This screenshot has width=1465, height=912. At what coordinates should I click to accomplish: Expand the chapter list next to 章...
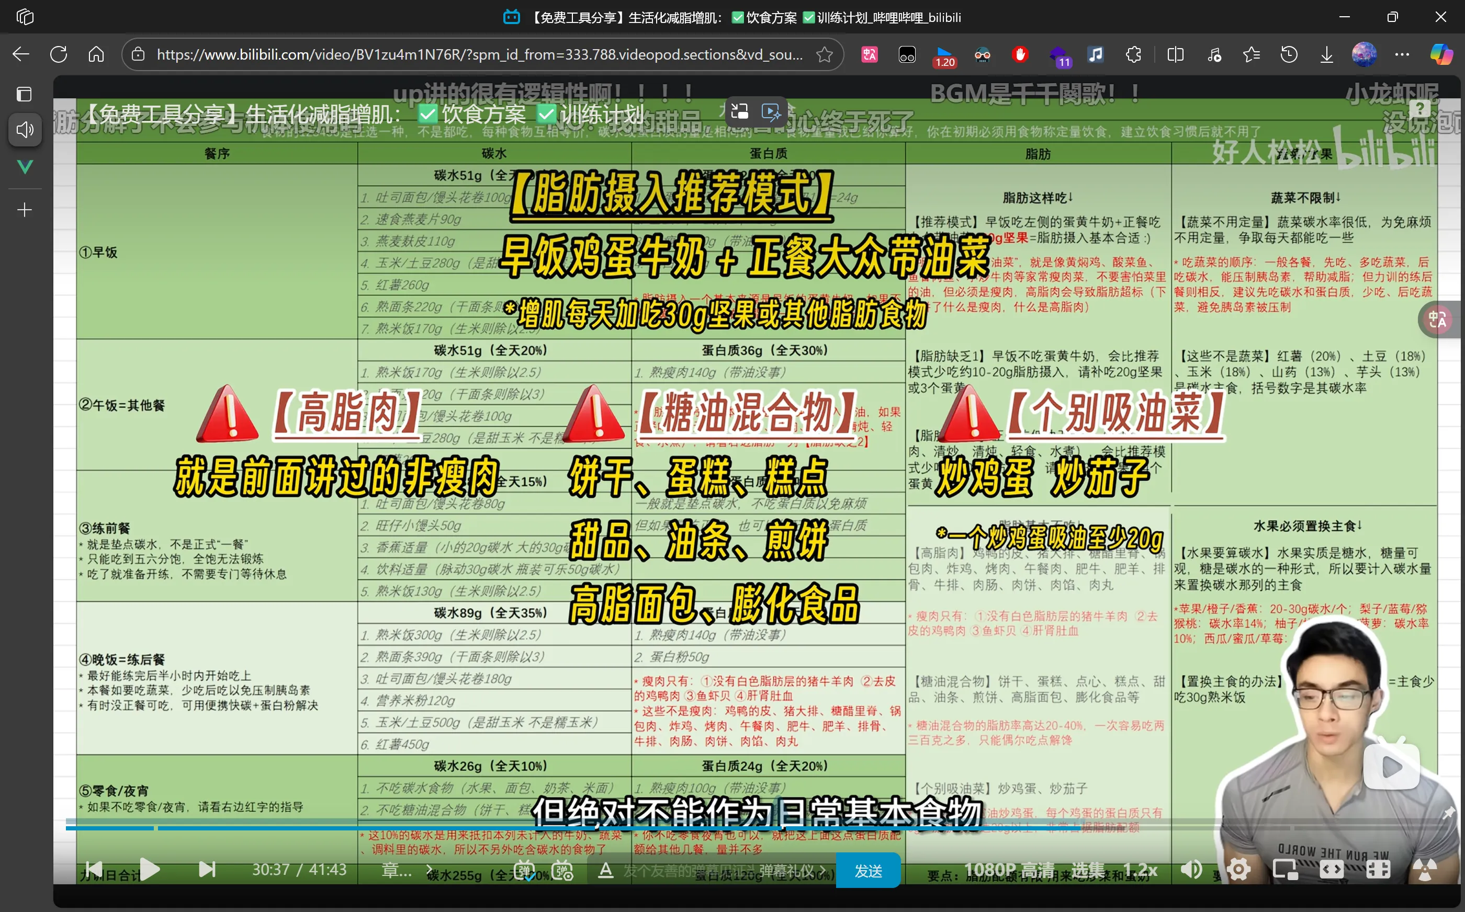point(430,870)
